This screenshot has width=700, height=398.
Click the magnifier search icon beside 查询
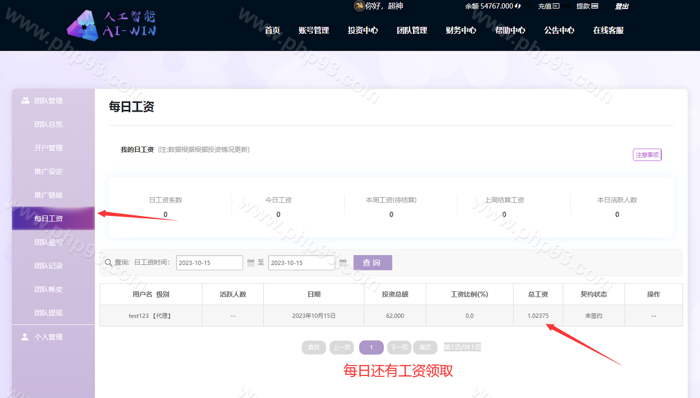tap(108, 263)
